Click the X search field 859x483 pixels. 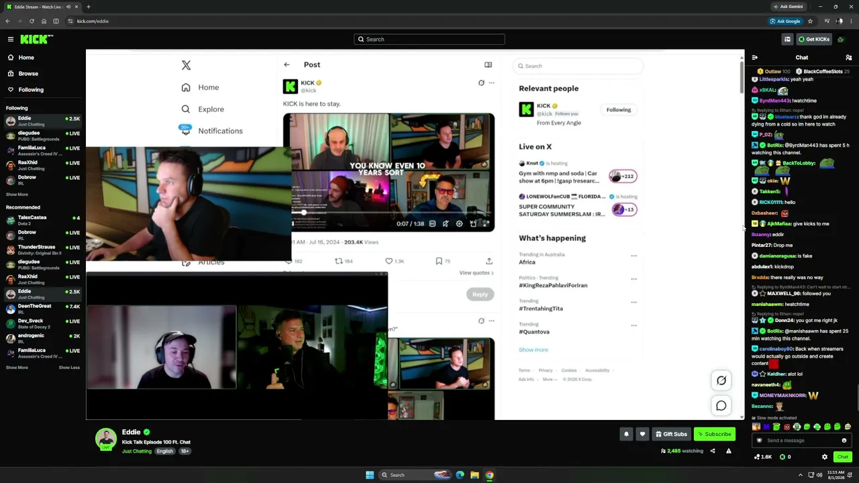[578, 66]
